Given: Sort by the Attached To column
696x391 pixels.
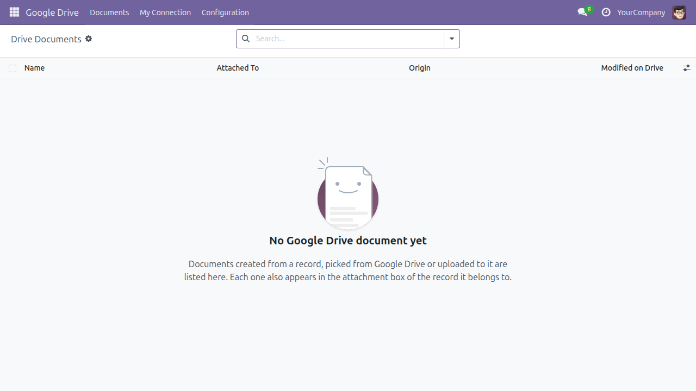Looking at the screenshot, I should click(x=238, y=68).
